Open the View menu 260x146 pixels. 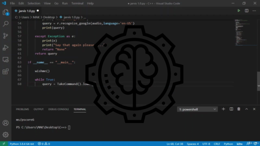click(x=47, y=3)
